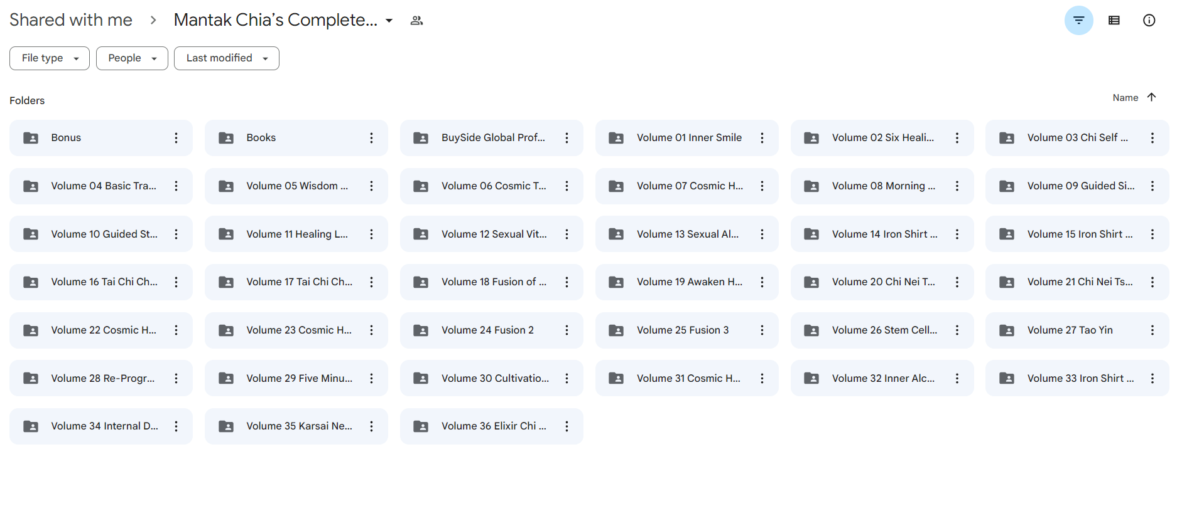Select the Volume 14 Iron Shirt folder
The height and width of the screenshot is (511, 1177).
pyautogui.click(x=882, y=234)
